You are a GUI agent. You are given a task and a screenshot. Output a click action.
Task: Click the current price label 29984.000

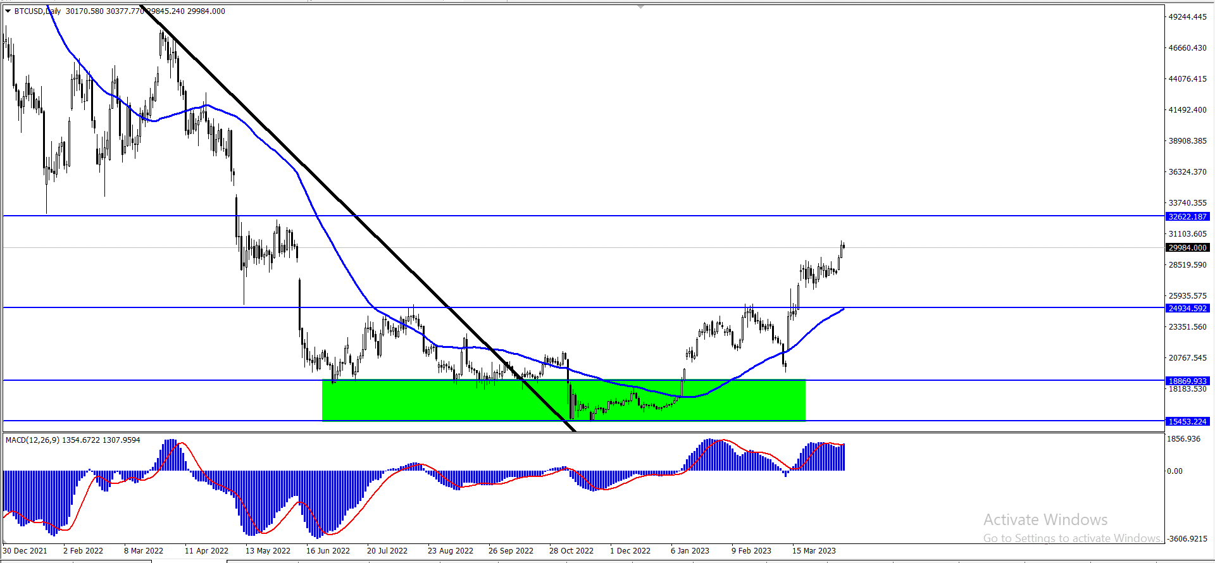[x=1187, y=247]
